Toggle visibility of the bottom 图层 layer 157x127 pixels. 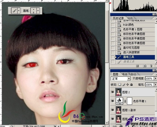tap(113, 119)
